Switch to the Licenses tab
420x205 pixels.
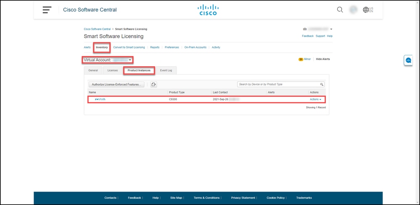113,70
